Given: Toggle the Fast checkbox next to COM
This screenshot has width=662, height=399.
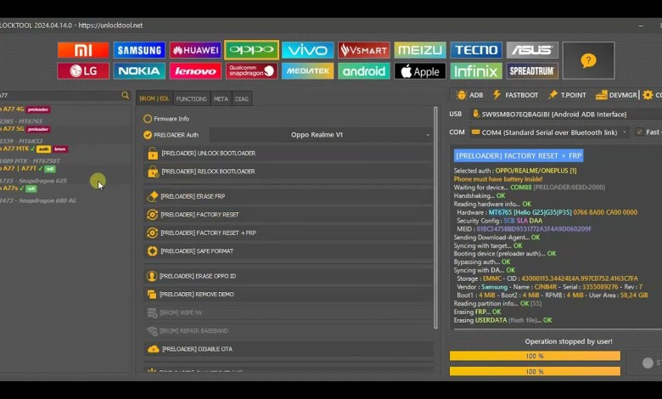Looking at the screenshot, I should pos(639,132).
